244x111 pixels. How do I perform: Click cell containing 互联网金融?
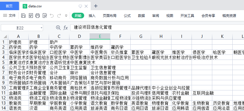click(x=202, y=93)
